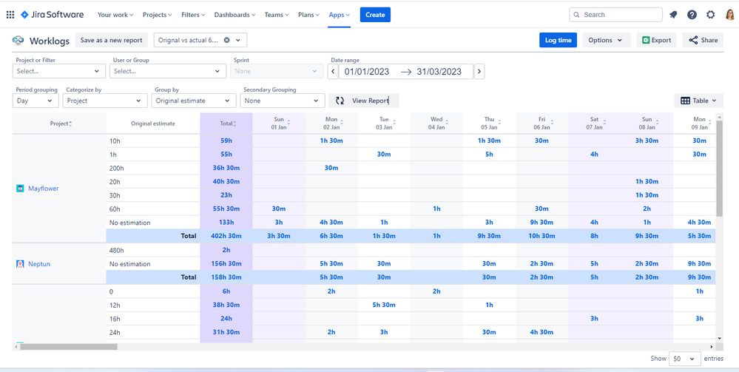This screenshot has height=372, width=739.
Task: Open the help question mark icon
Action: click(692, 15)
